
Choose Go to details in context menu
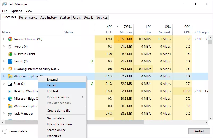point(62,118)
